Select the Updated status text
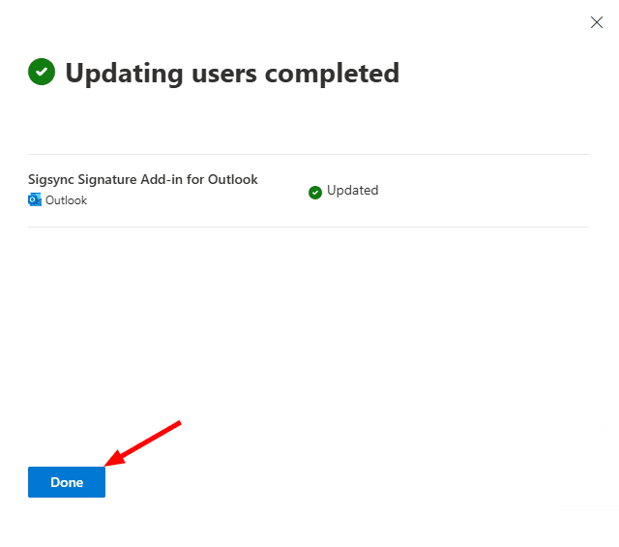Screen dimensions: 619x547 352,191
